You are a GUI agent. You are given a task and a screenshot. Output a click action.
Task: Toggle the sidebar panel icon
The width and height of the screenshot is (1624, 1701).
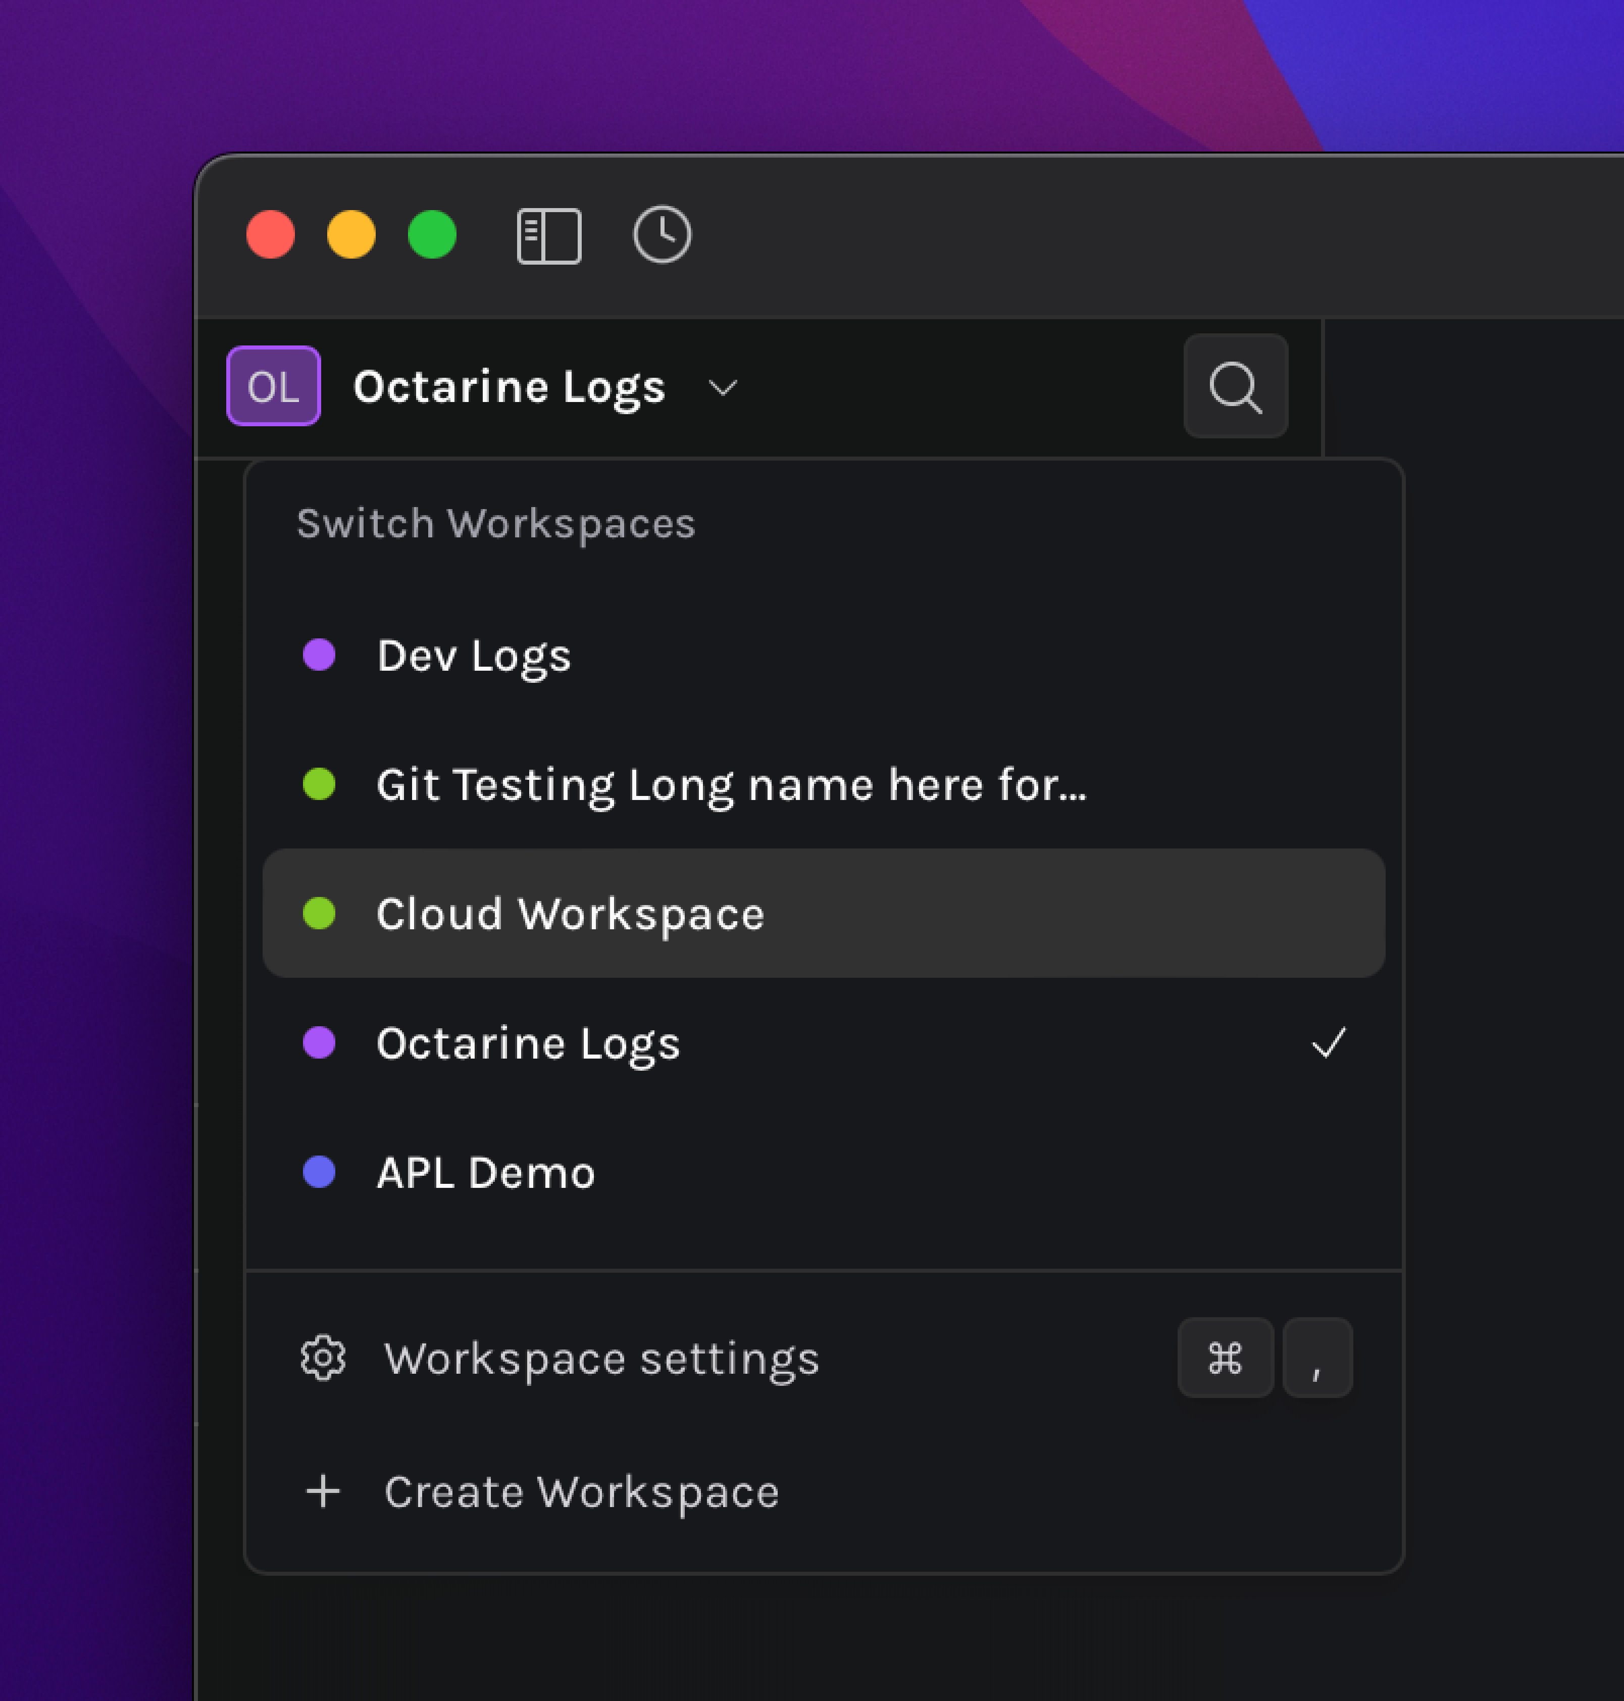[x=549, y=235]
